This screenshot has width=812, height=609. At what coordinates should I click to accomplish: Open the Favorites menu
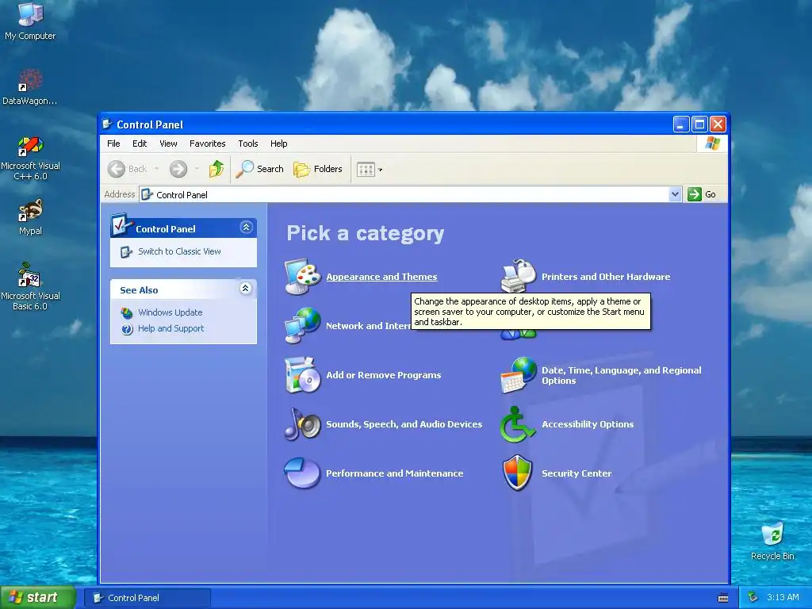pos(207,144)
